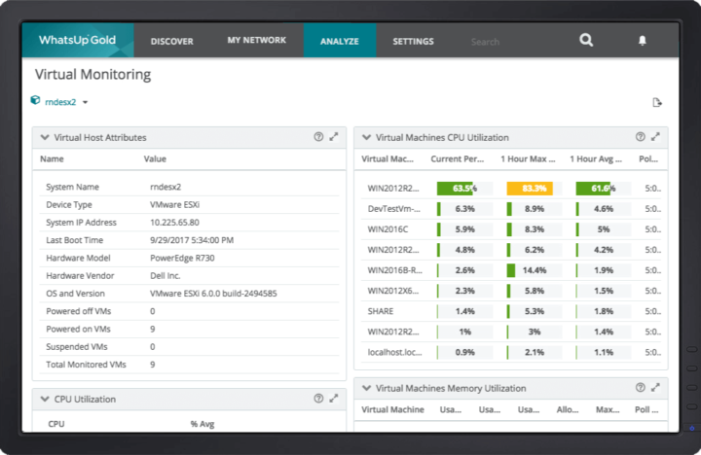Click the 6.3% current value for DevTestVm
This screenshot has width=701, height=455.
[465, 208]
